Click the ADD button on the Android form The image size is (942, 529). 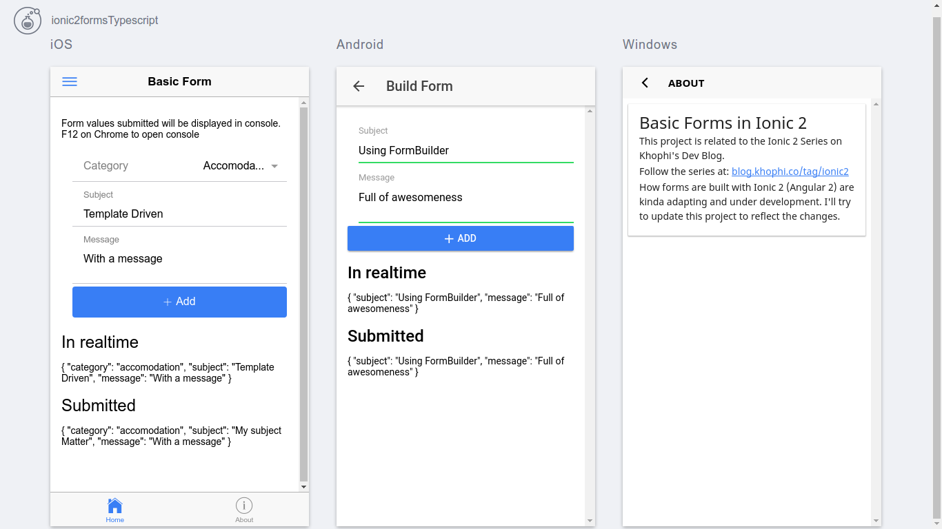coord(460,238)
